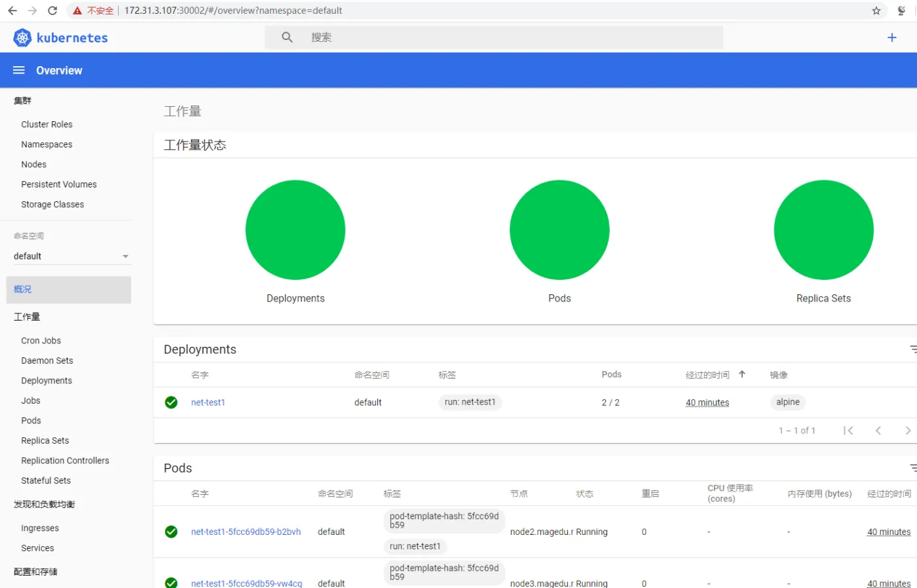Image resolution: width=917 pixels, height=588 pixels.
Task: Open Cluster Roles in sidebar
Action: pos(47,125)
